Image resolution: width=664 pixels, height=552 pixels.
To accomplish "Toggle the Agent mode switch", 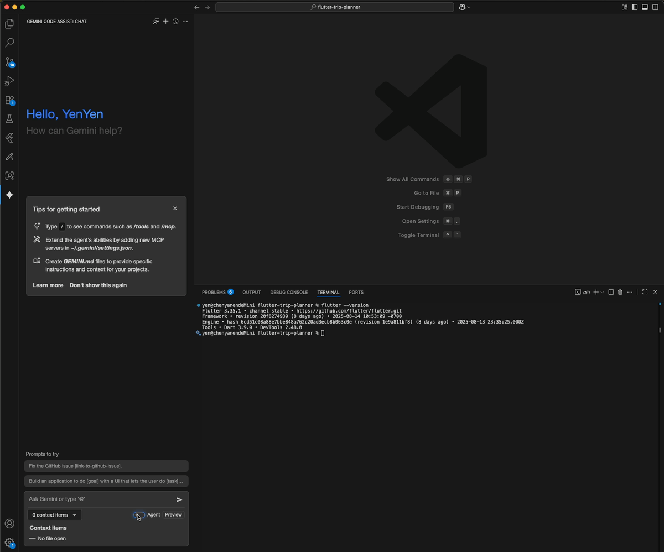I will point(139,515).
